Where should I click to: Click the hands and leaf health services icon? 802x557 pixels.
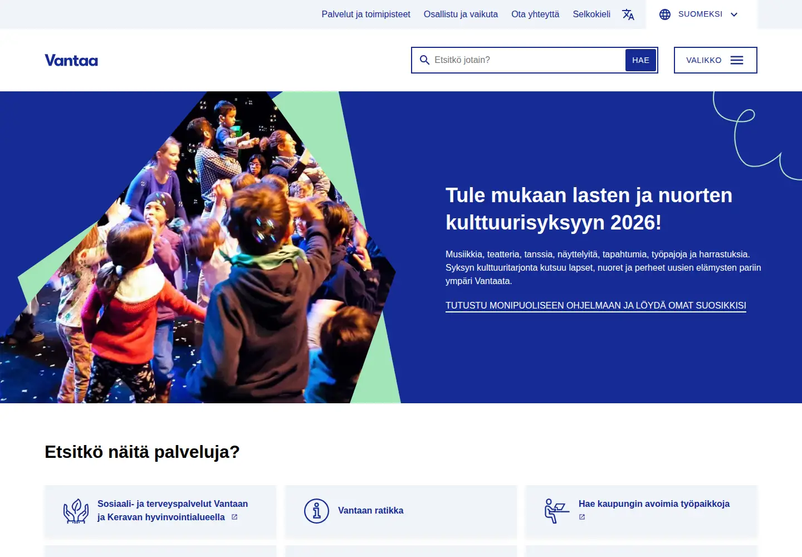[x=76, y=511]
